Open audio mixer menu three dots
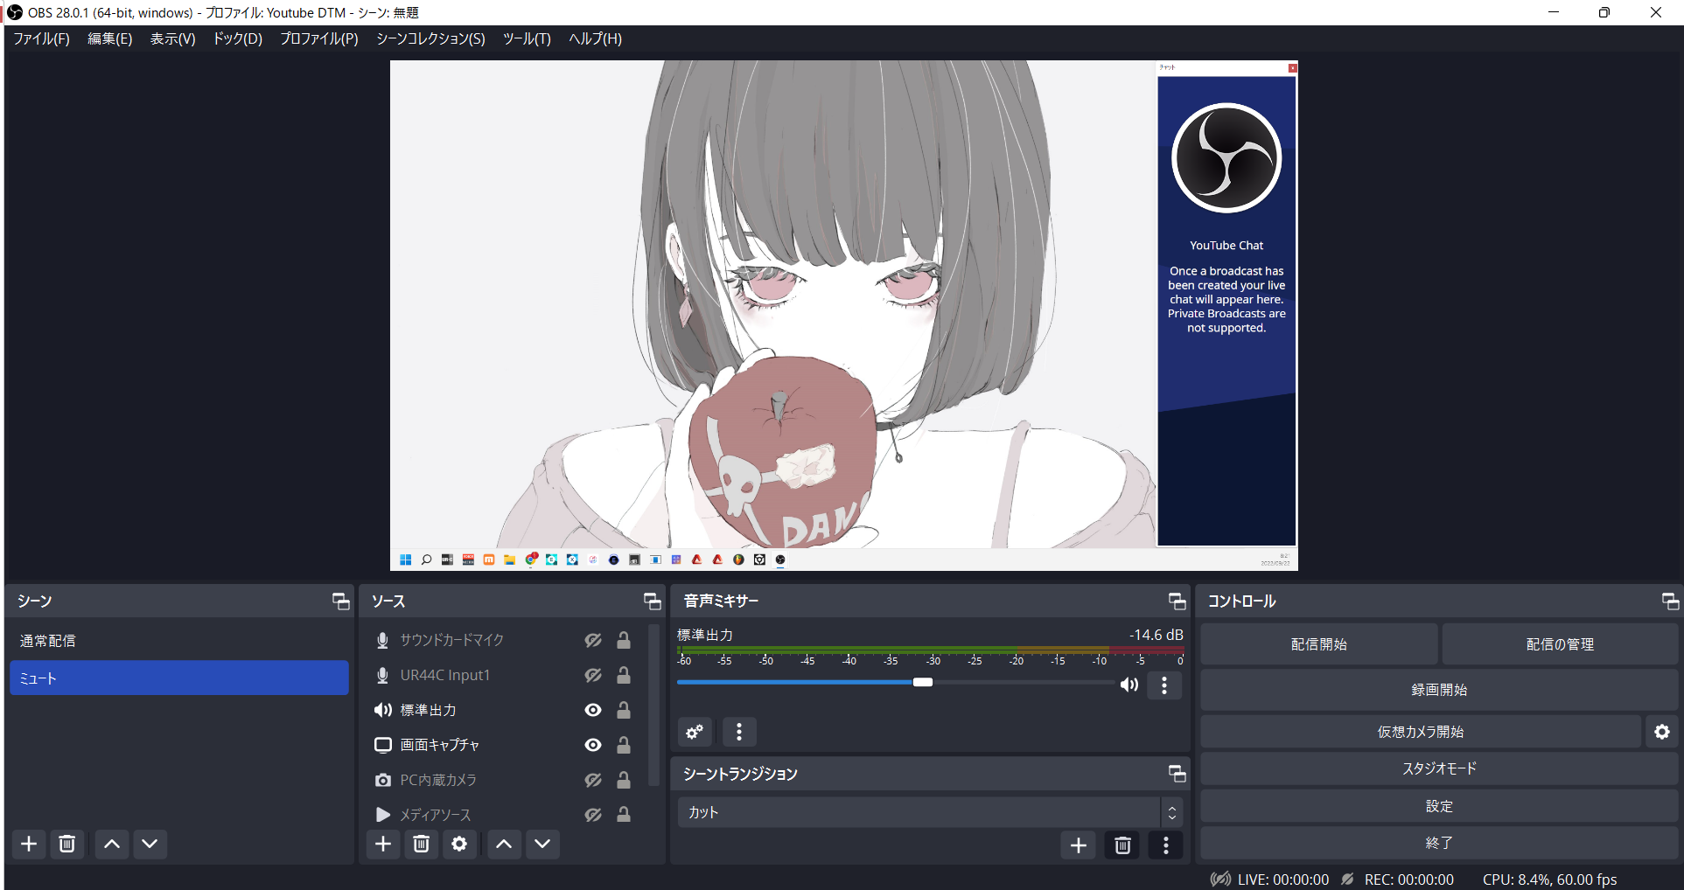The width and height of the screenshot is (1684, 890). 739,732
